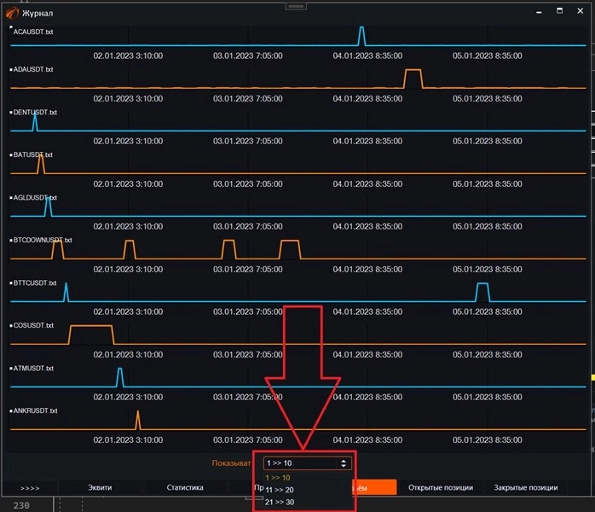
Task: Close the Журнал window
Action: tap(582, 11)
